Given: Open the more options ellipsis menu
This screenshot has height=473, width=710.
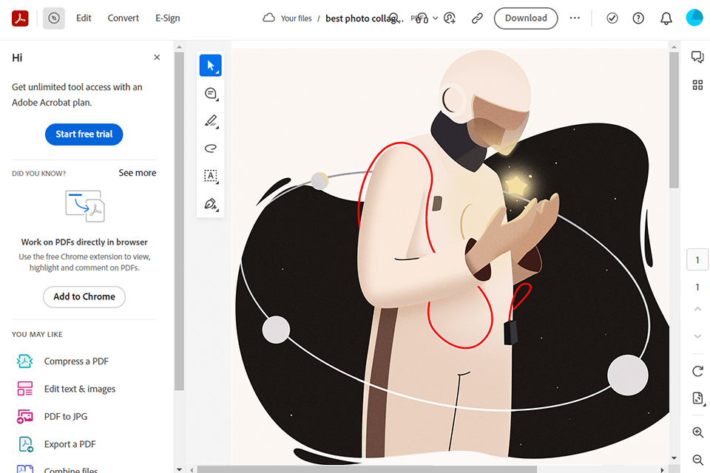Looking at the screenshot, I should pos(575,18).
